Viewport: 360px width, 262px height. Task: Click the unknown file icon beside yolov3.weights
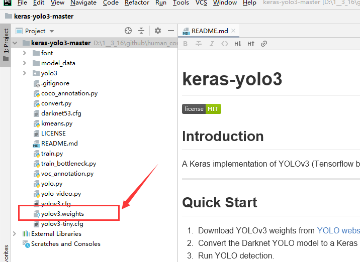37,214
